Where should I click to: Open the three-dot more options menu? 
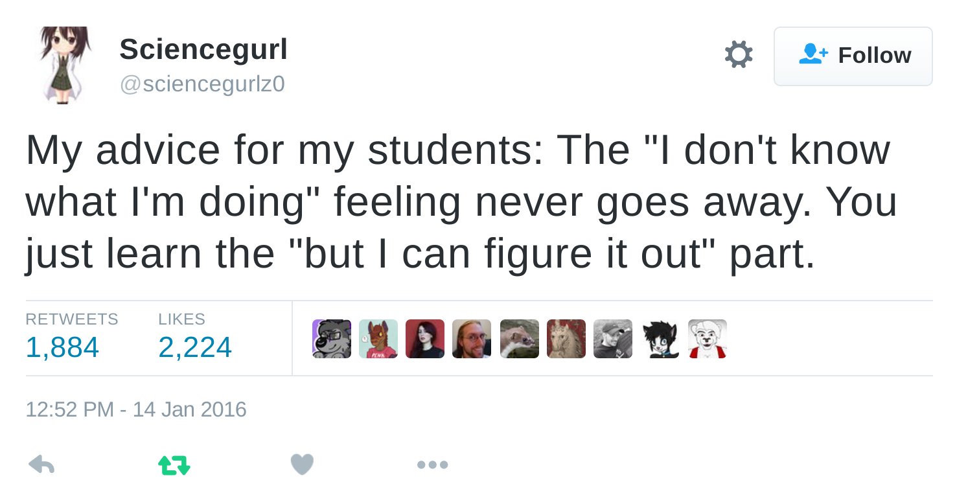[432, 464]
